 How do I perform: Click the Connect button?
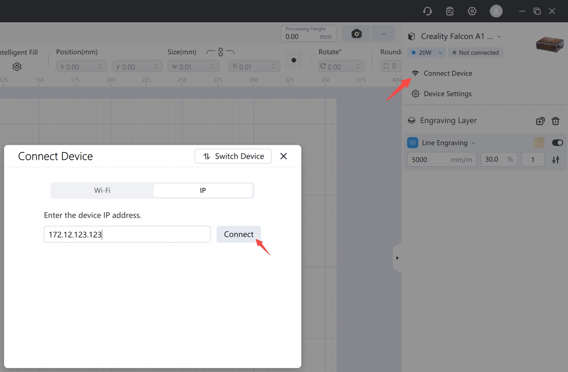point(239,234)
